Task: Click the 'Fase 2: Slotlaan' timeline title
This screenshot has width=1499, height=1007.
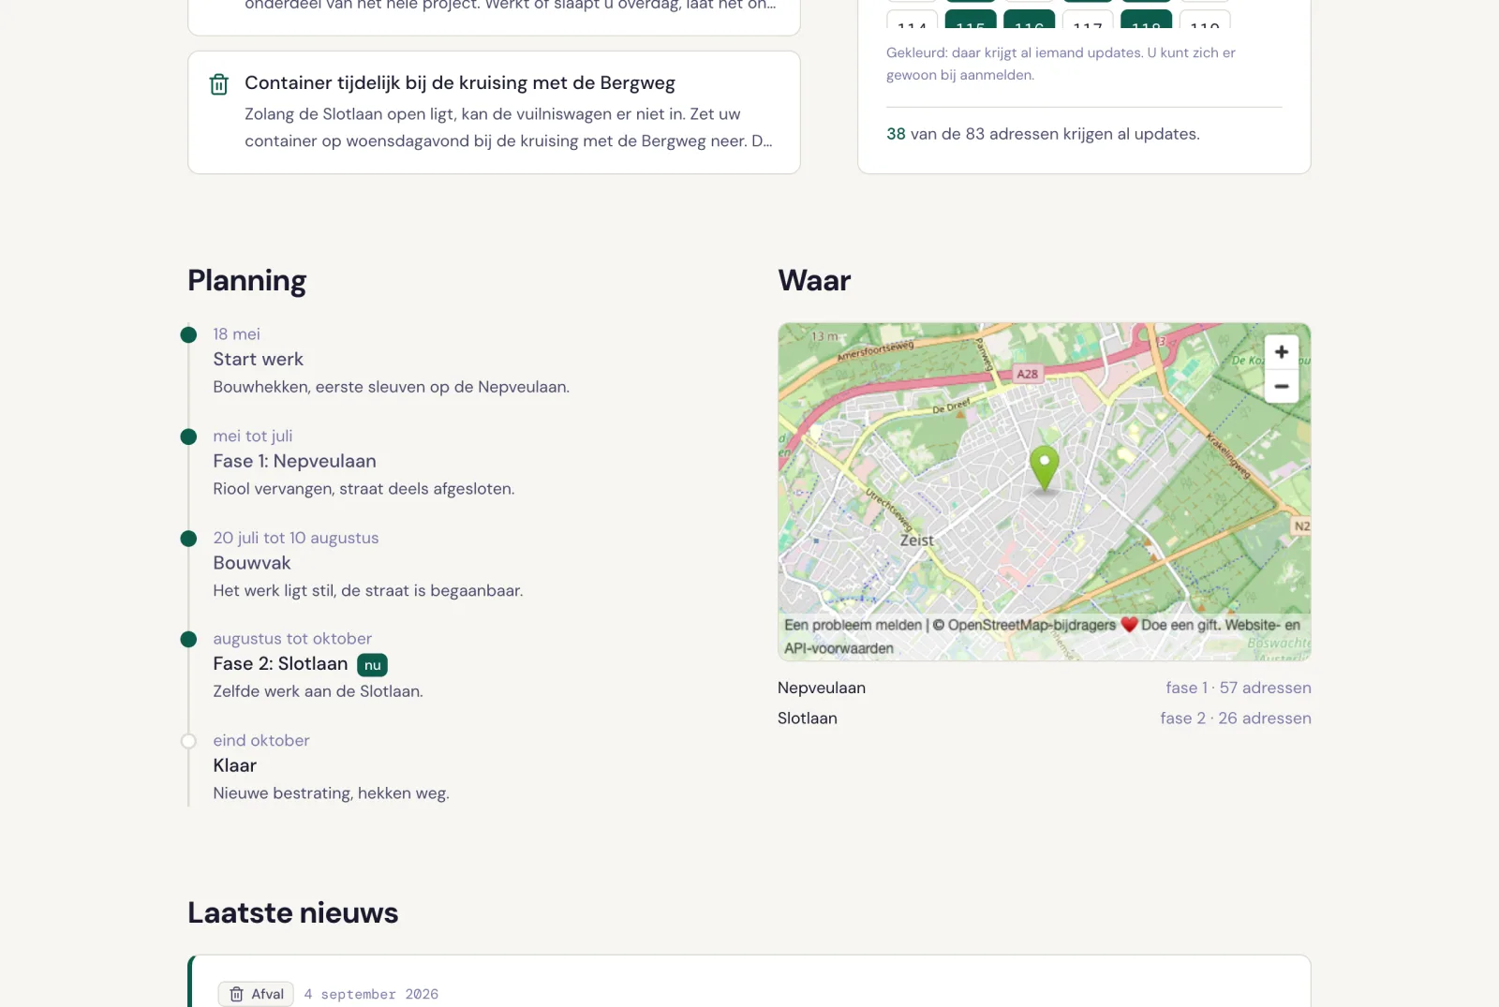Action: point(280,664)
